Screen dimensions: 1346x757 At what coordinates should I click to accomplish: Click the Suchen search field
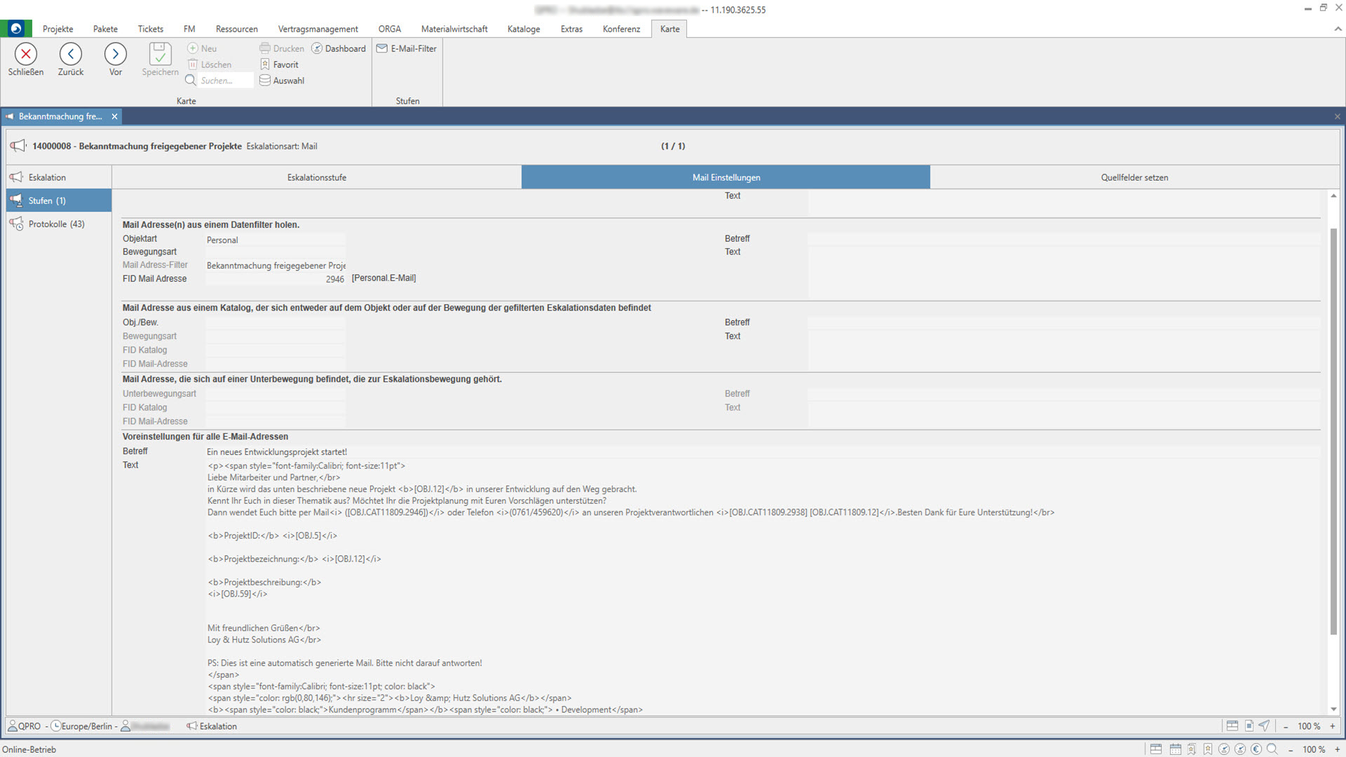coord(224,81)
